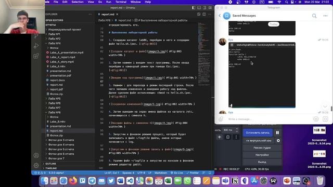Screen dimensions: 333x187
Task: Open the Go menu
Action: click(x=100, y=2)
